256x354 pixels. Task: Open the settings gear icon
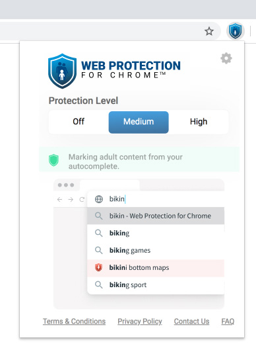pyautogui.click(x=226, y=58)
